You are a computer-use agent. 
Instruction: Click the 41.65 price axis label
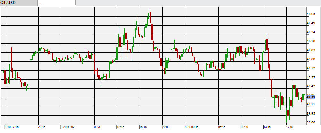(x=311, y=14)
